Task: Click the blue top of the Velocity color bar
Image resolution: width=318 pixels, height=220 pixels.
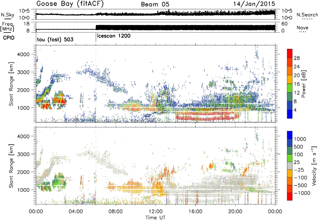Action: pos(290,135)
